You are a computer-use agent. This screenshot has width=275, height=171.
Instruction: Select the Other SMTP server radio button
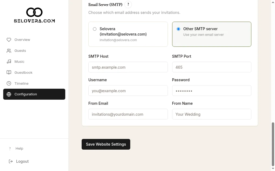pos(178,29)
